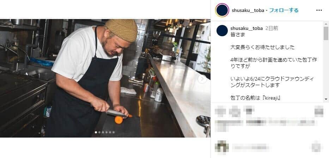Click the blurred share icon below caption

pyautogui.click(x=249, y=110)
